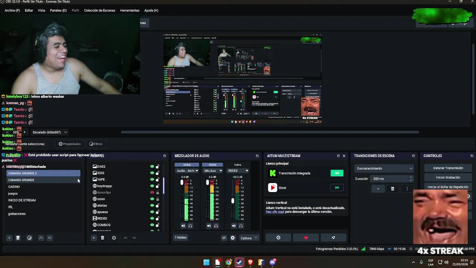
Task: Adjust REDES volume slider
Action: [x=233, y=201]
